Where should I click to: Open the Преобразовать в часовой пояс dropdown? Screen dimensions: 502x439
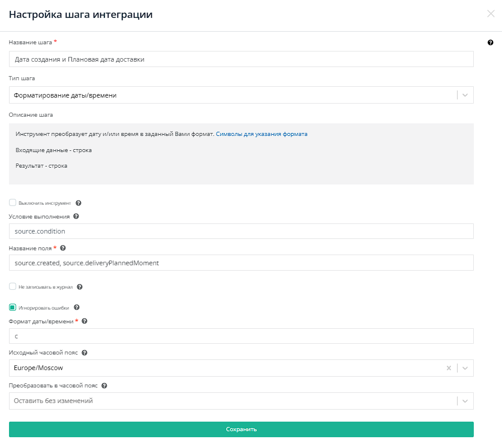point(465,401)
